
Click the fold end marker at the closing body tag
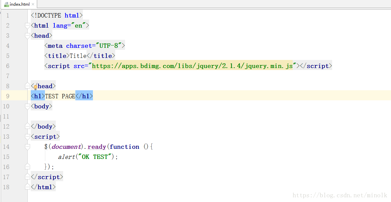pos(28,127)
